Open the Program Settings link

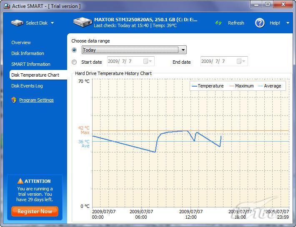tap(36, 100)
